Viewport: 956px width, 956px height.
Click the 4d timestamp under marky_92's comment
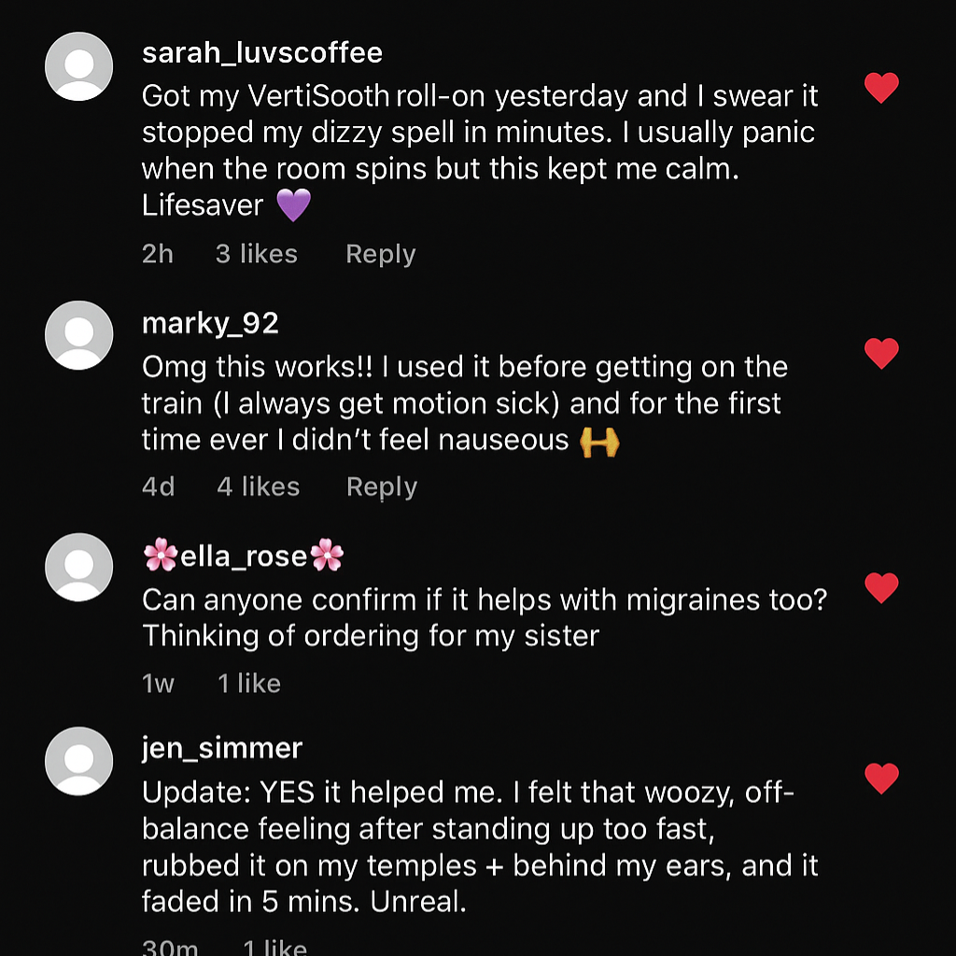pos(158,486)
